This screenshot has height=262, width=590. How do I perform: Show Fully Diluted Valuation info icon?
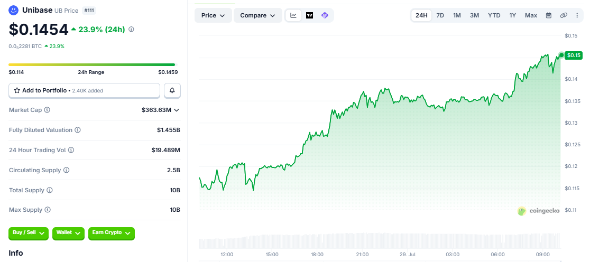[77, 130]
